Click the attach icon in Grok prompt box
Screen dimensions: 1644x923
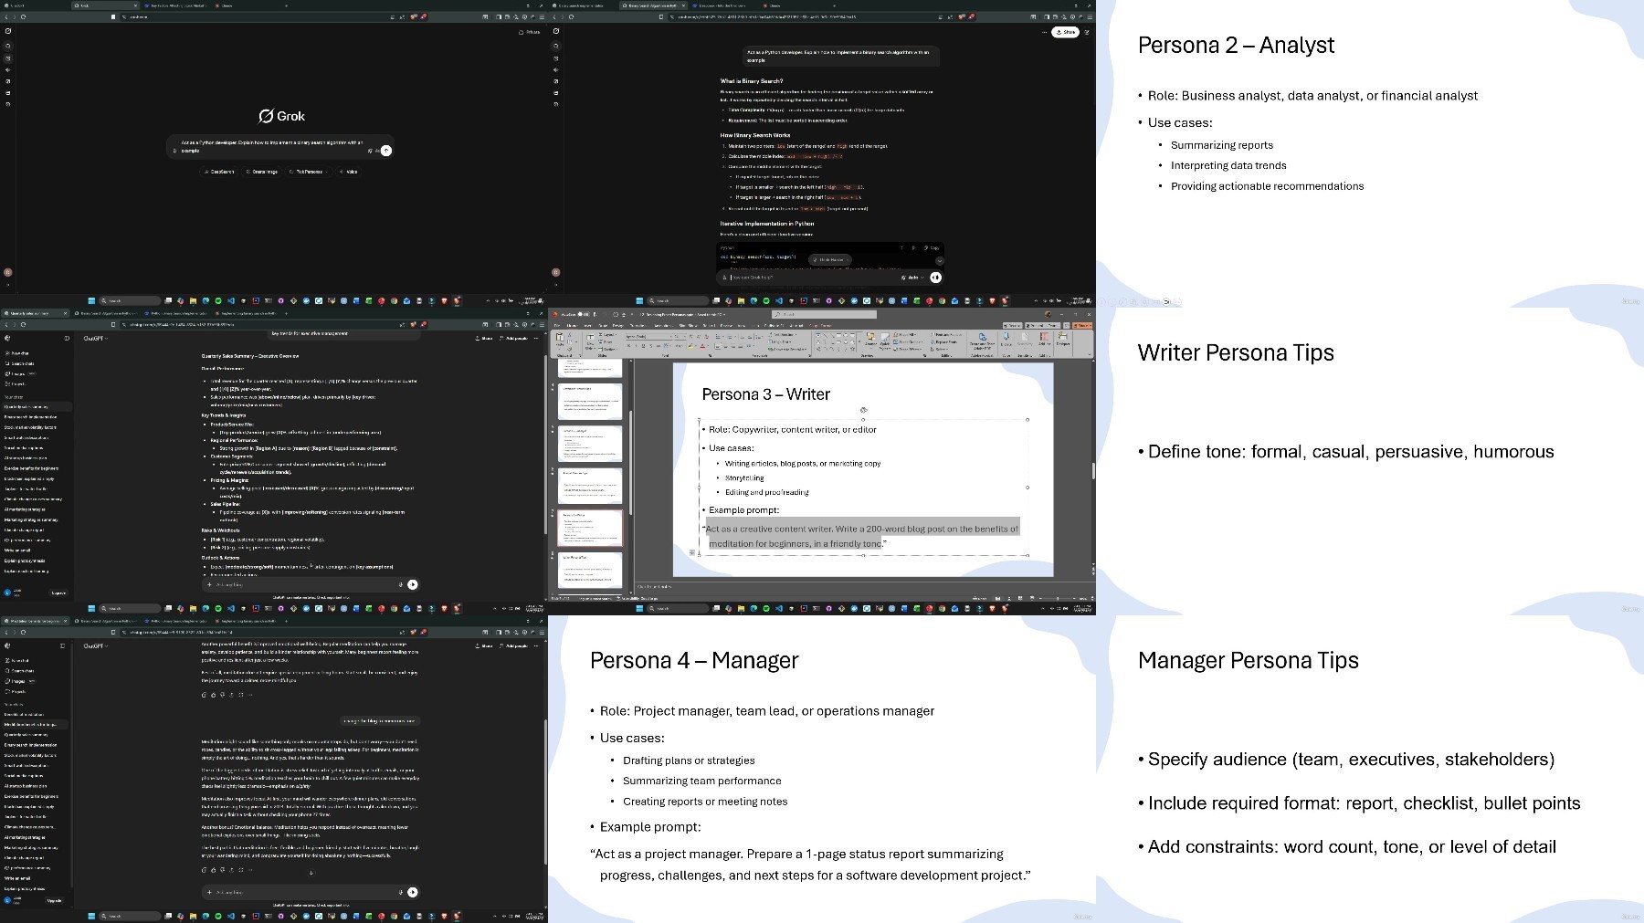(x=174, y=151)
